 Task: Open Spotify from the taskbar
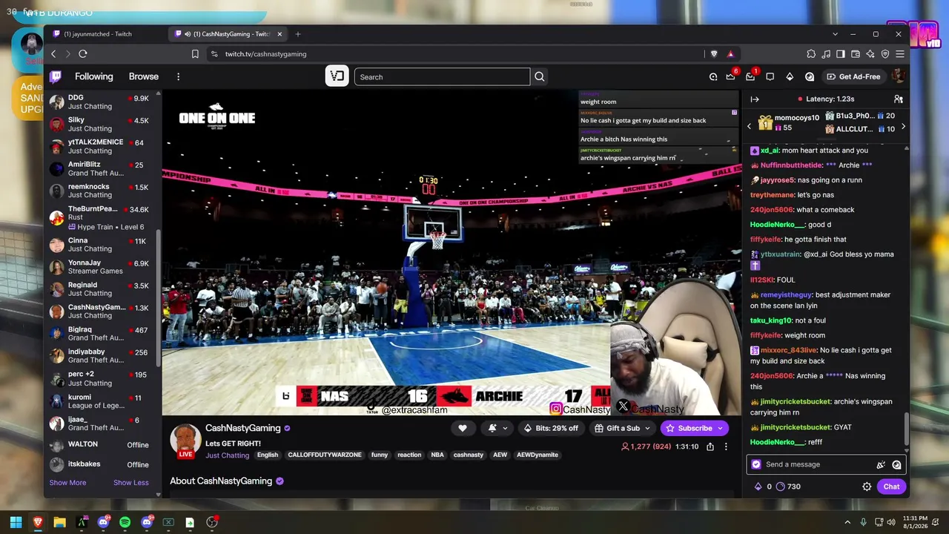pos(125,522)
